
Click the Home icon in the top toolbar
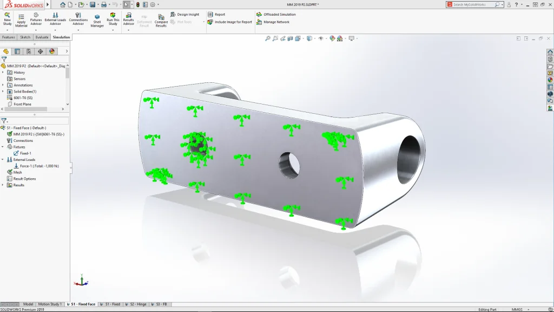point(63,4)
